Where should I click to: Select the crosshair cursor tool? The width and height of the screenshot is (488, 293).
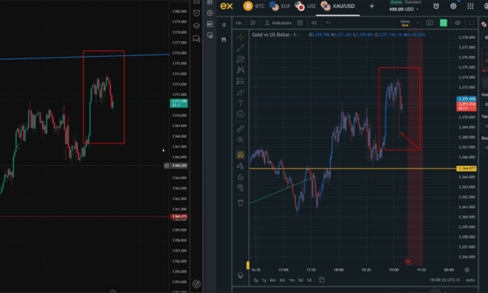click(240, 37)
